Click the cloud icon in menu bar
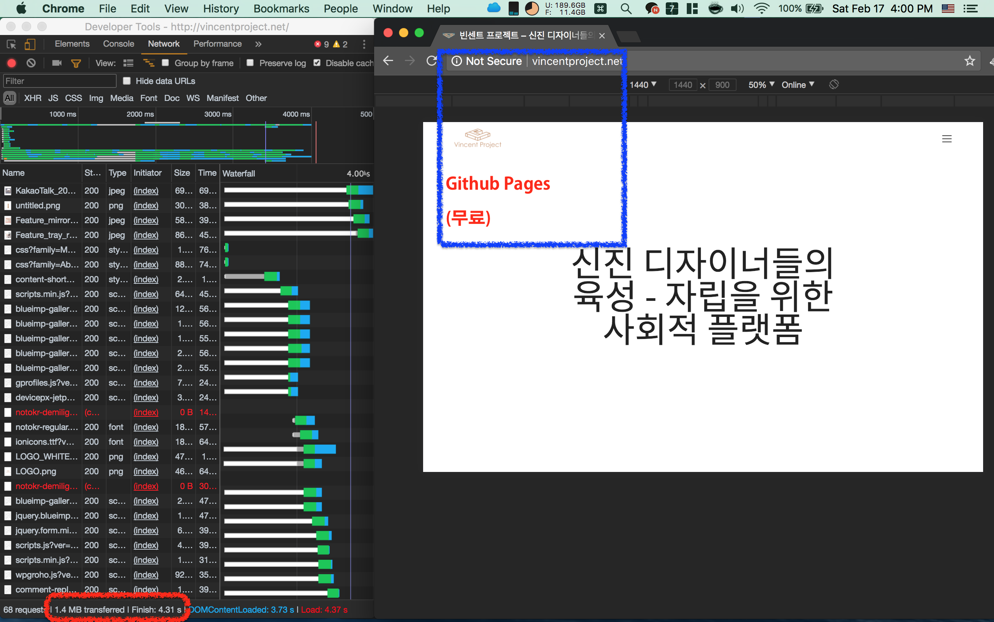This screenshot has width=994, height=622. [494, 8]
